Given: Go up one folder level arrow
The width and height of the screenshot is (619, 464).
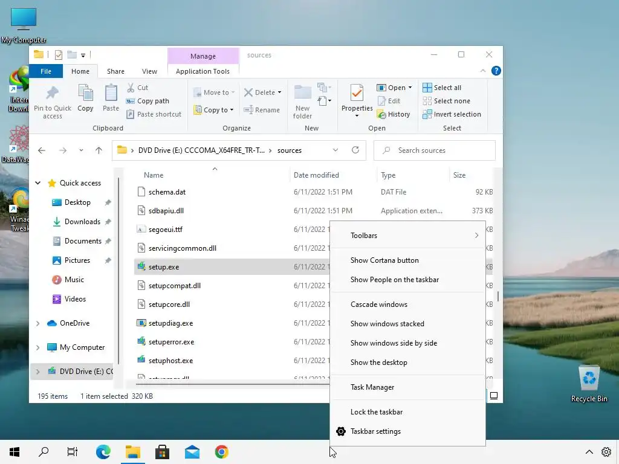Looking at the screenshot, I should 99,150.
